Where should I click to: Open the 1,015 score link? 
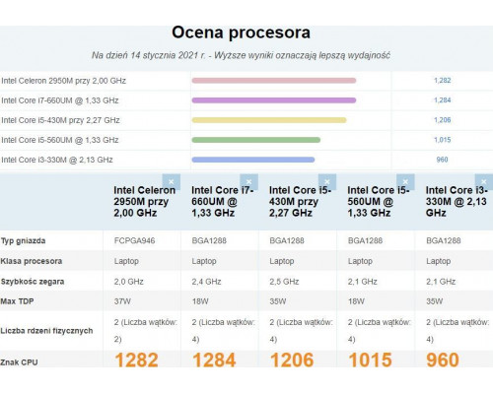coord(443,140)
